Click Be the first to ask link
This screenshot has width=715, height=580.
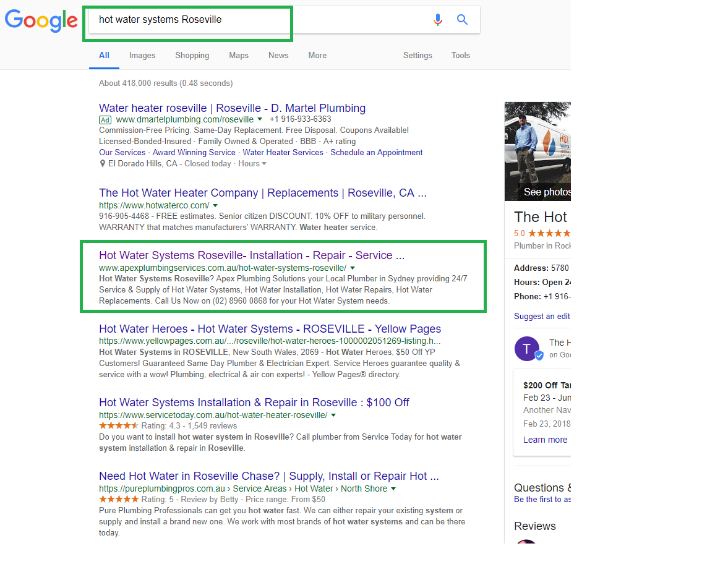(542, 499)
